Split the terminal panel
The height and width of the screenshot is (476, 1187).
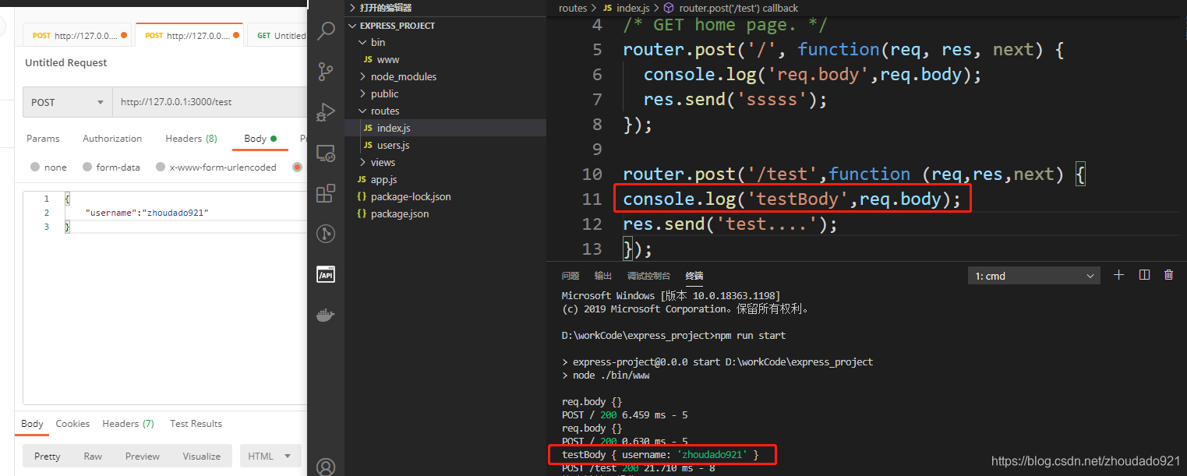[x=1144, y=275]
